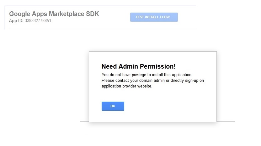The width and height of the screenshot is (261, 146).
Task: Click the Google Apps Marketplace SDK heading
Action: (x=54, y=14)
